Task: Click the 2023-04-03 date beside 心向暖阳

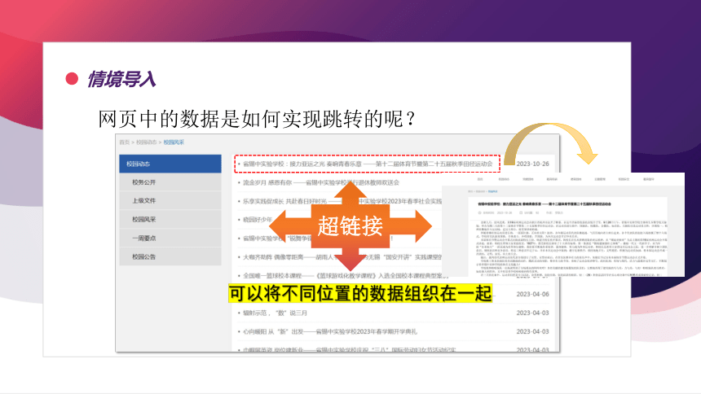Action: (532, 331)
